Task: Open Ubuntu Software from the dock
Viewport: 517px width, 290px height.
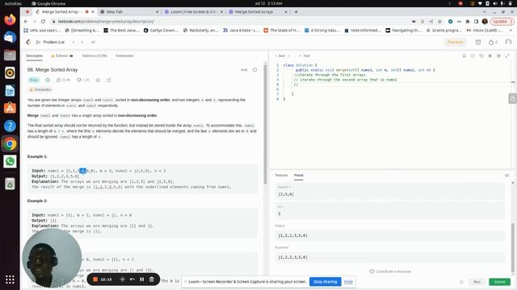Action: [10, 108]
